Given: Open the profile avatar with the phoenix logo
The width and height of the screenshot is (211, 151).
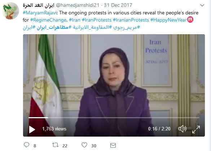Looking at the screenshot, I should point(10,11).
